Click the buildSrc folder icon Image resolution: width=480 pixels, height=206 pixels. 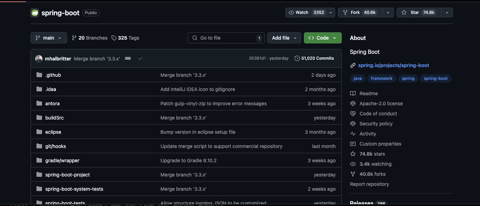coord(39,118)
